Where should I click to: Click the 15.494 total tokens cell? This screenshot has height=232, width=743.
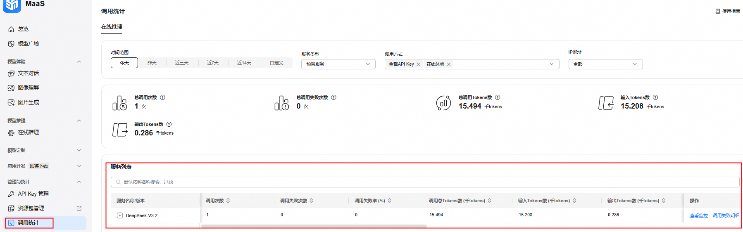(x=436, y=215)
